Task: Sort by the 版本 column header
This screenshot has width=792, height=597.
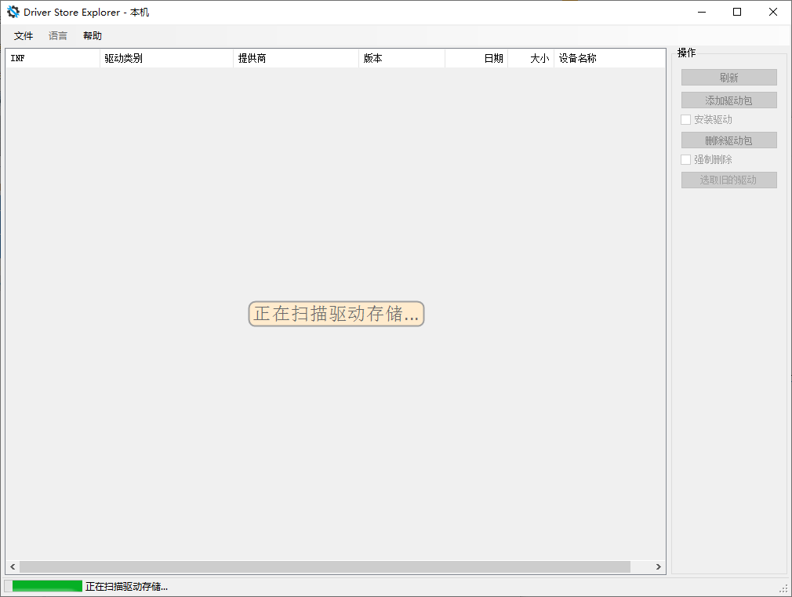Action: point(401,59)
